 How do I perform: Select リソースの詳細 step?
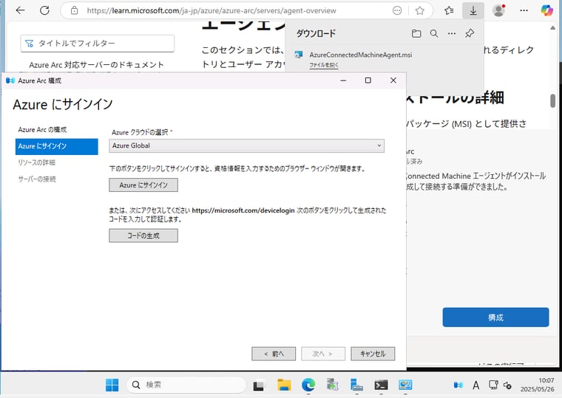pos(36,162)
